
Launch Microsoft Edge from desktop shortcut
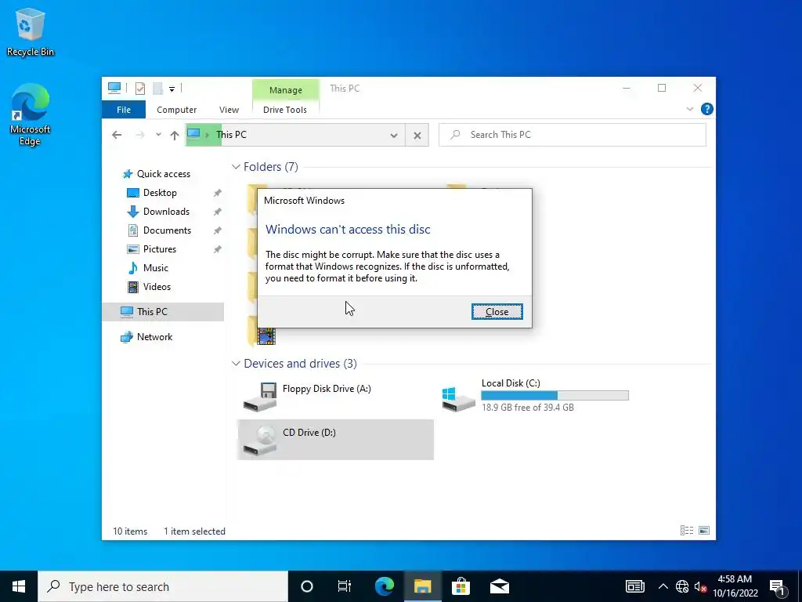(x=30, y=114)
